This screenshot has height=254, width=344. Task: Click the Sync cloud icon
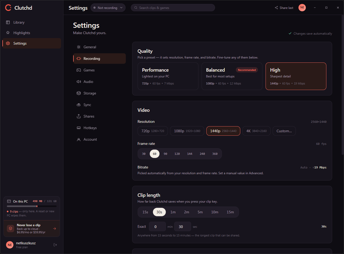pos(79,105)
